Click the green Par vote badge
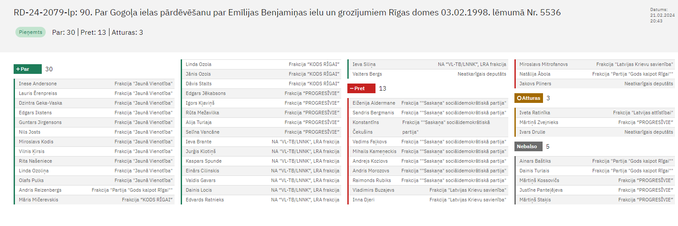The height and width of the screenshot is (226, 678). [28, 69]
